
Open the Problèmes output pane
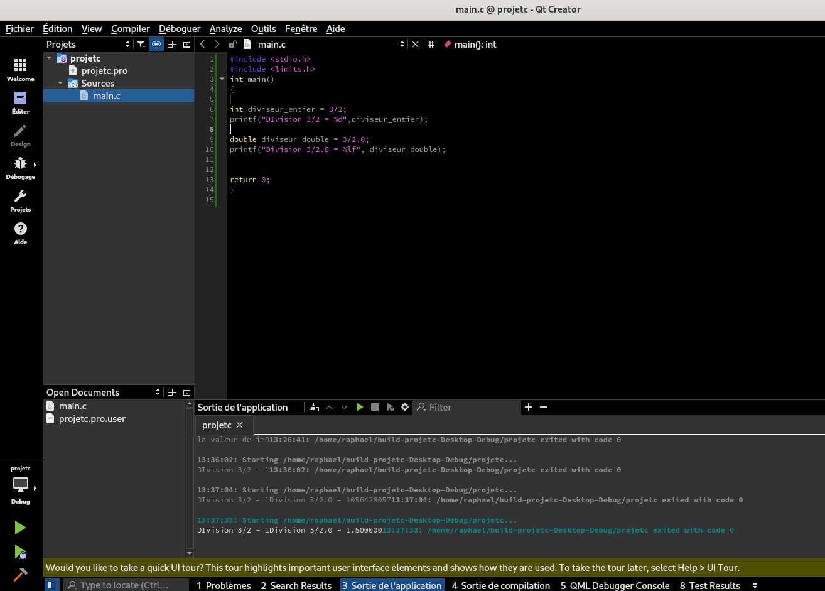224,585
